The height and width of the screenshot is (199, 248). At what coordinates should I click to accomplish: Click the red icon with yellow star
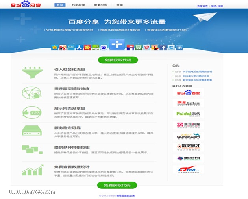(x=87, y=47)
